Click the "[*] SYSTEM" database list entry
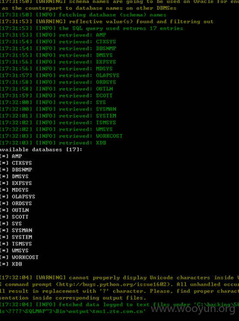The image size is (239, 321). point(16,237)
